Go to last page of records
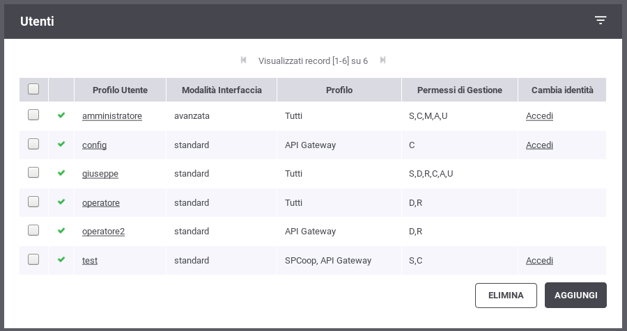Viewport: 627px width, 331px height. pos(382,60)
